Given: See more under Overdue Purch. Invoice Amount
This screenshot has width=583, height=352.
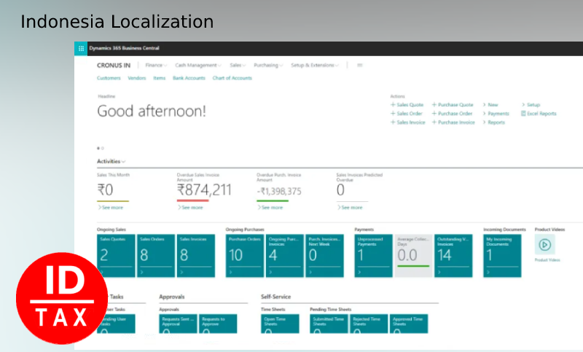Looking at the screenshot, I should pyautogui.click(x=270, y=208).
